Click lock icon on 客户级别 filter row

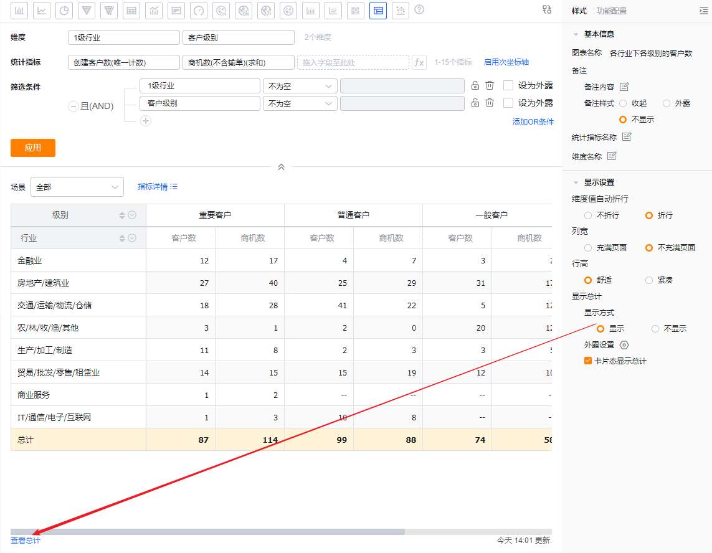coord(475,103)
